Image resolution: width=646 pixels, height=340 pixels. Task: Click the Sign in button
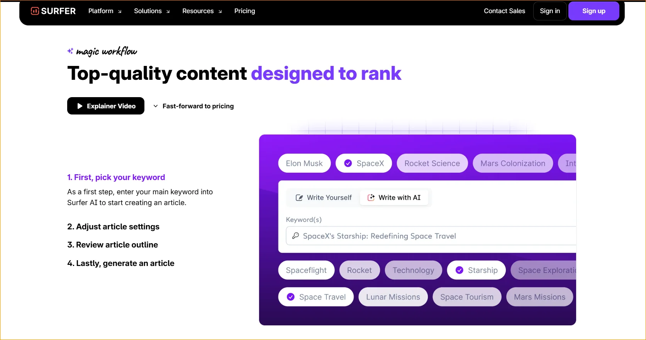[x=550, y=11]
